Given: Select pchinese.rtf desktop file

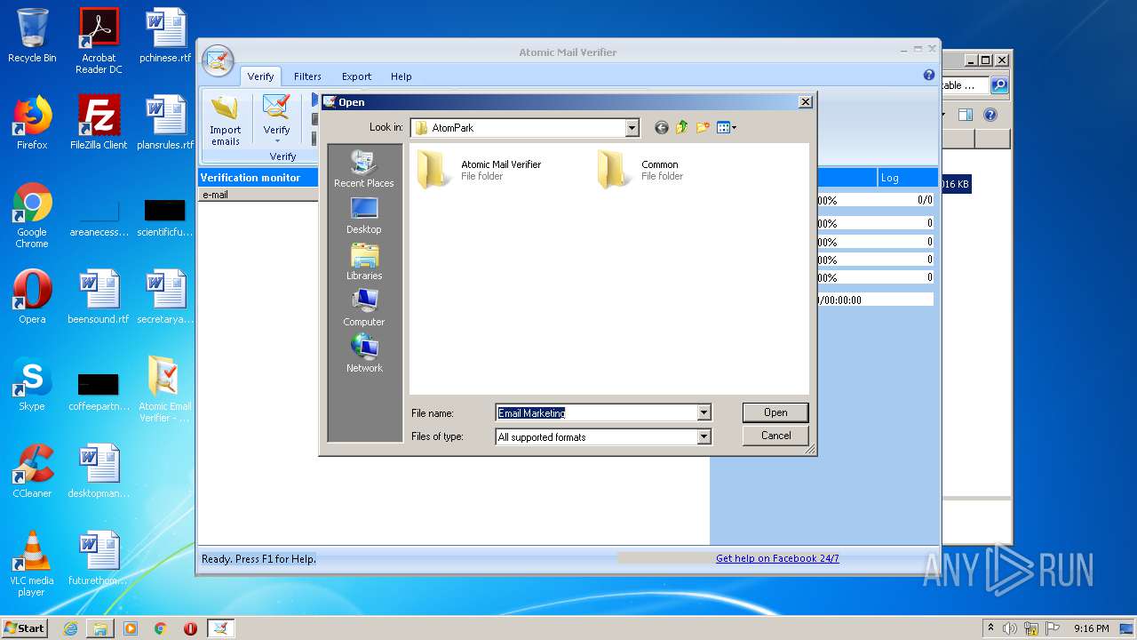Looking at the screenshot, I should point(165,36).
